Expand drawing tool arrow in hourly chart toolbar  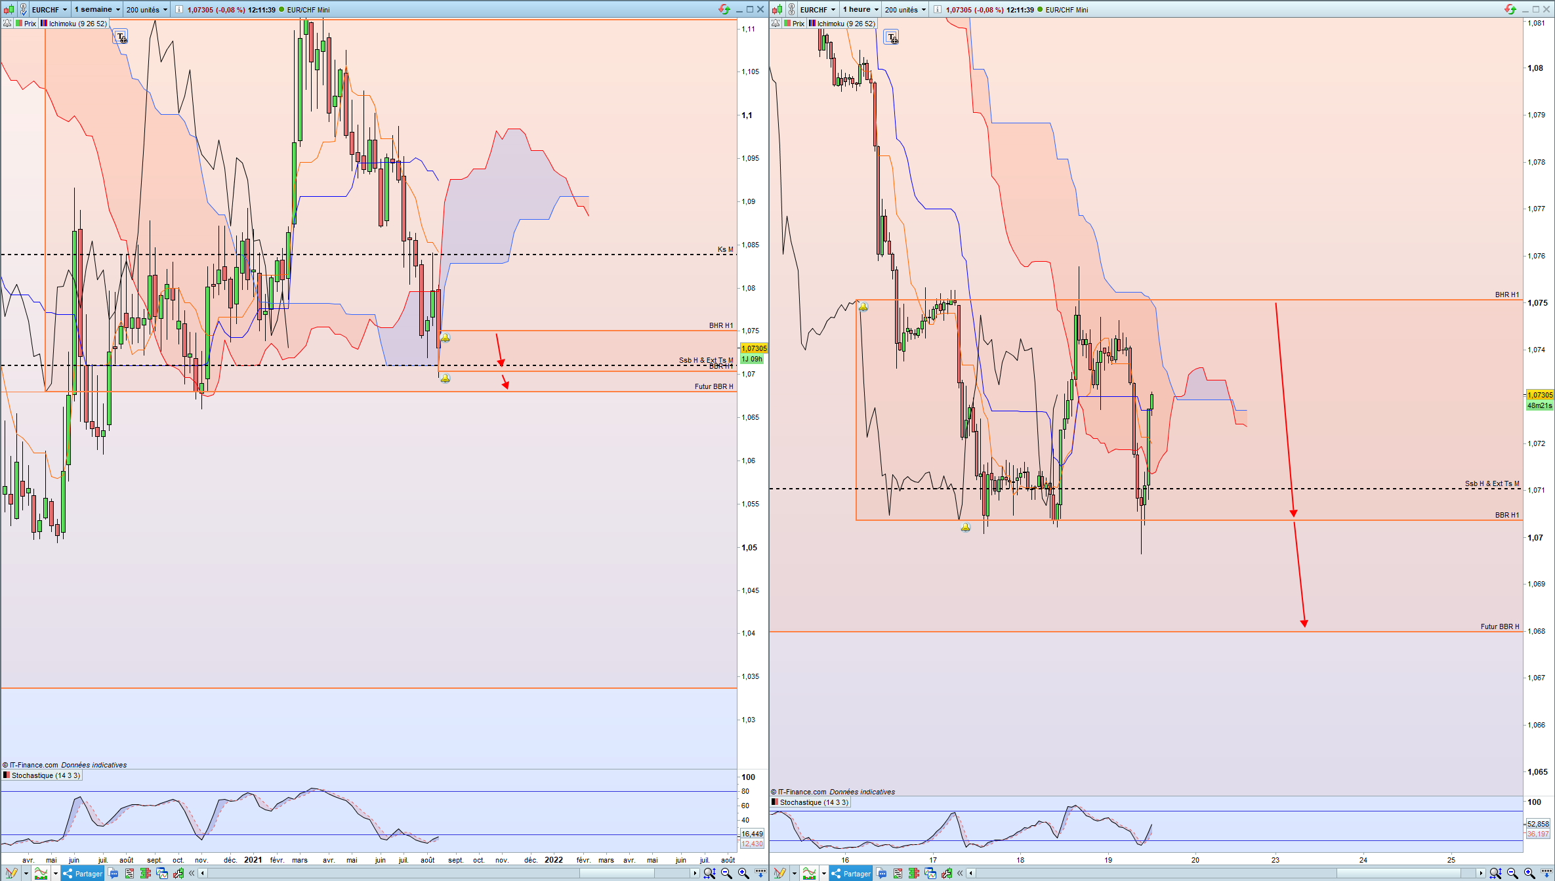tap(795, 874)
